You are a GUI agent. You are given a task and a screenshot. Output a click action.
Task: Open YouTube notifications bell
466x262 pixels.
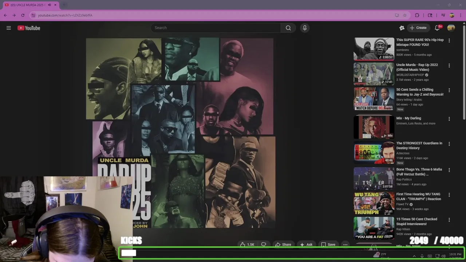[x=437, y=28]
